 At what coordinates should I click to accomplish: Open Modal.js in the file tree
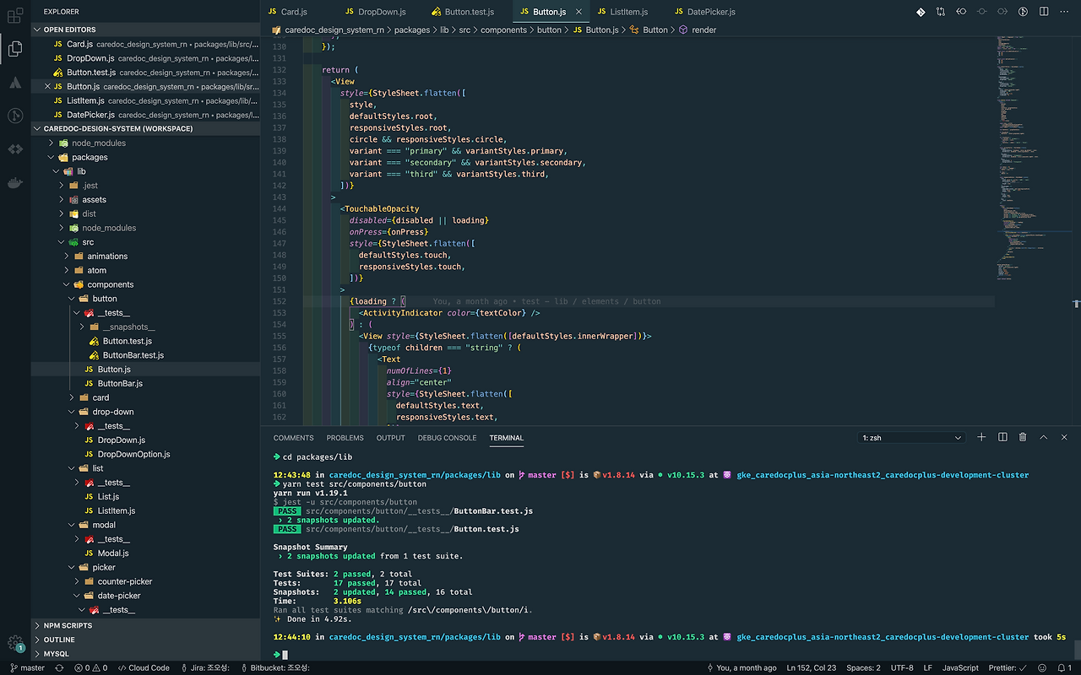(145, 553)
